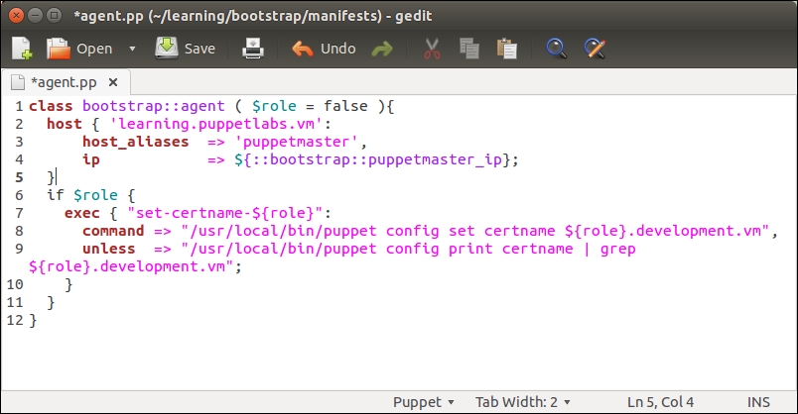Expand the recent files arrow beside Open
This screenshot has height=414, width=798.
click(132, 49)
